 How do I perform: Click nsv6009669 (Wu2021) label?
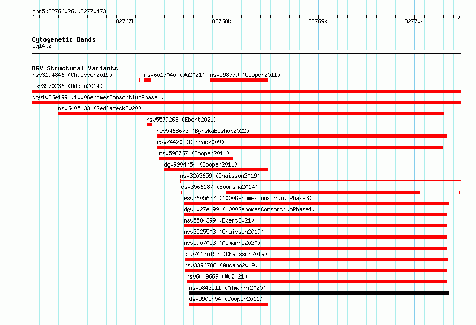(217, 276)
